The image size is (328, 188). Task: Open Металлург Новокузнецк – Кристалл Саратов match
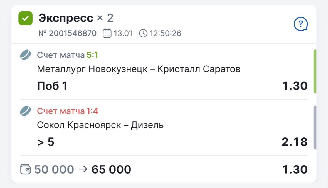[139, 69]
